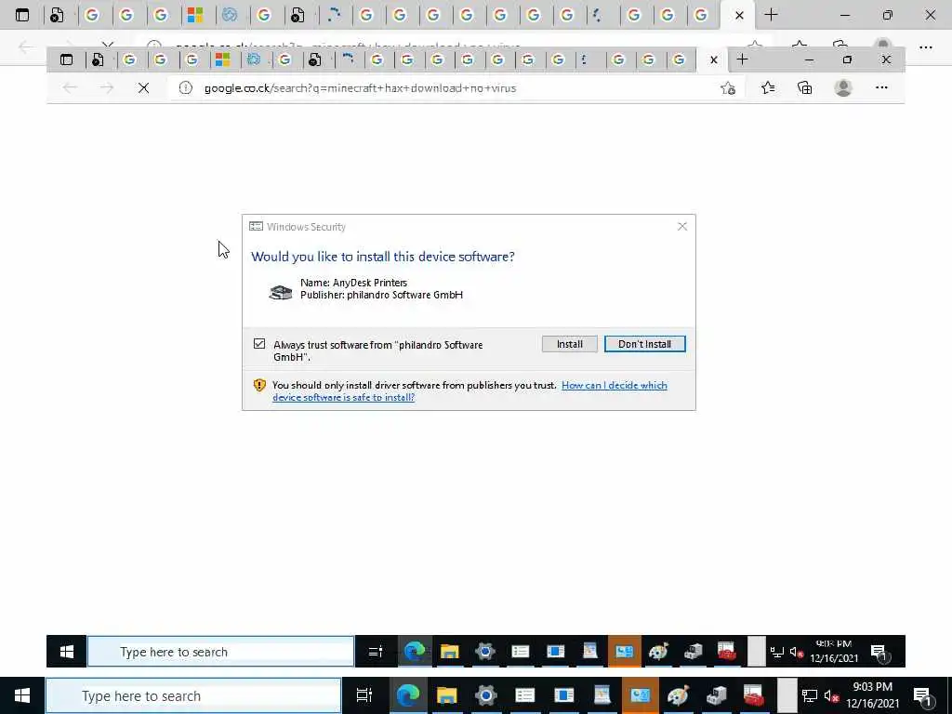This screenshot has height=714, width=952.
Task: Open muted volume icon on inner taskbar
Action: pos(797,653)
